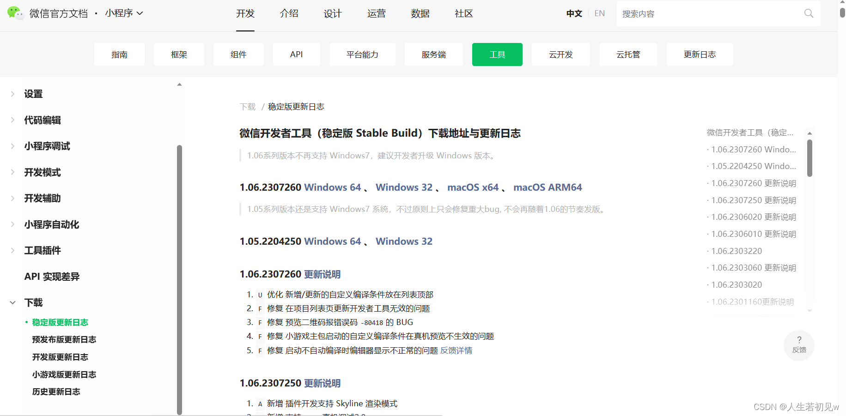Select the API tab
Viewport: 846px width, 416px height.
[297, 54]
